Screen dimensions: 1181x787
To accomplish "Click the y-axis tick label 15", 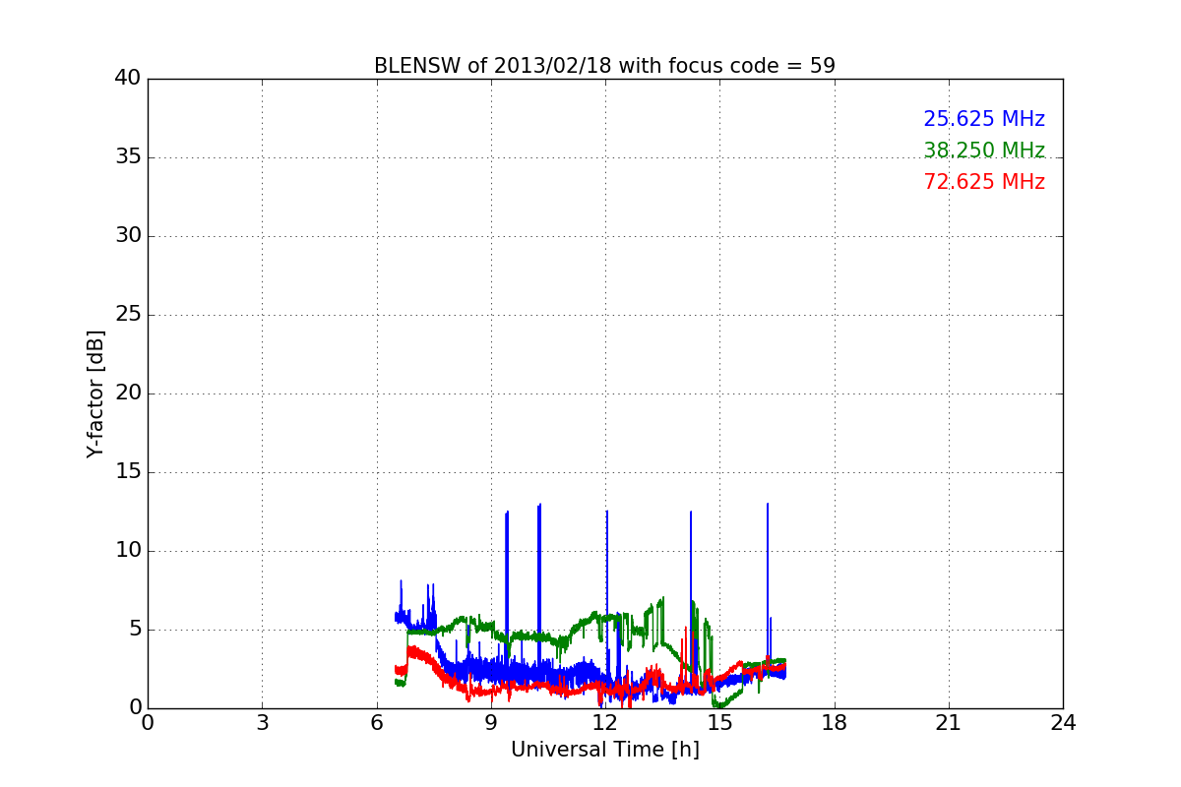I will pyautogui.click(x=128, y=472).
